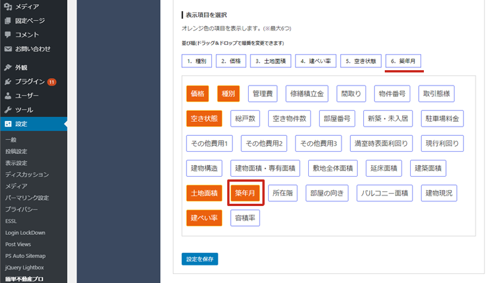This screenshot has height=283, width=493.
Task: Click the 外観 paintbrush icon
Action: (8, 67)
